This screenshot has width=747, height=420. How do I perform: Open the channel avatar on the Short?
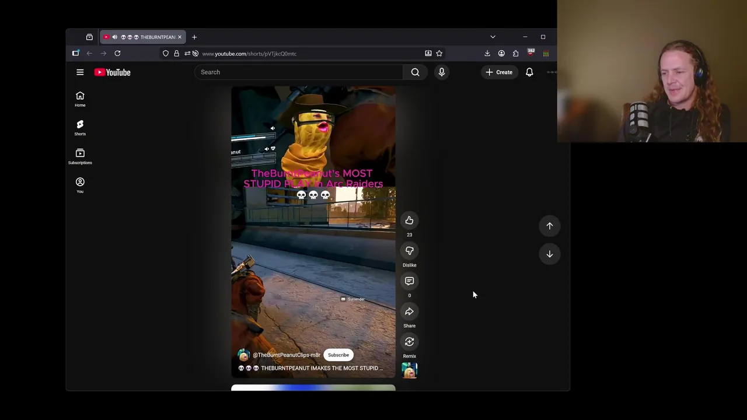(243, 355)
